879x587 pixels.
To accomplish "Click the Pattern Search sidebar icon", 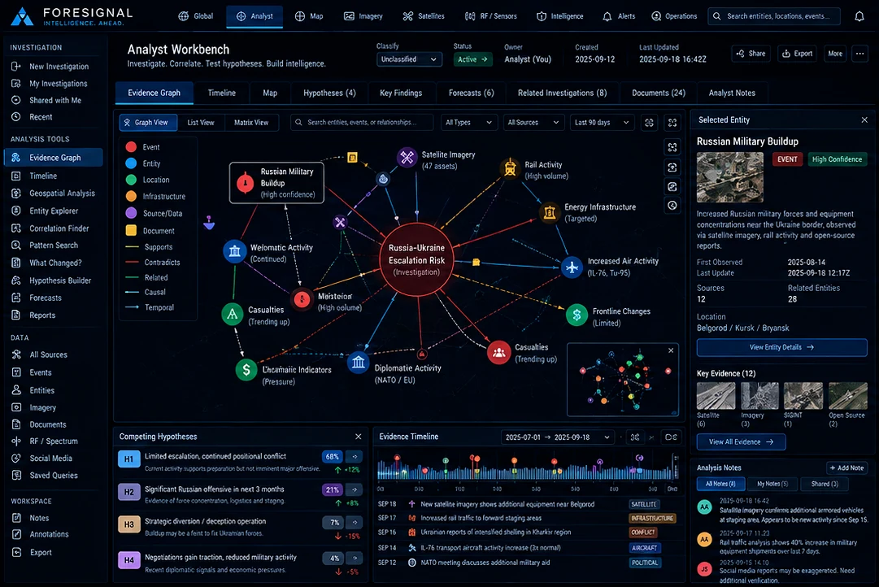I will pyautogui.click(x=16, y=245).
